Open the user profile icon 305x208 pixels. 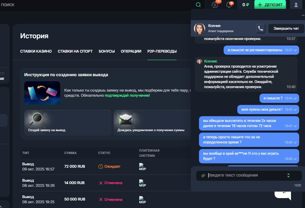296,5
